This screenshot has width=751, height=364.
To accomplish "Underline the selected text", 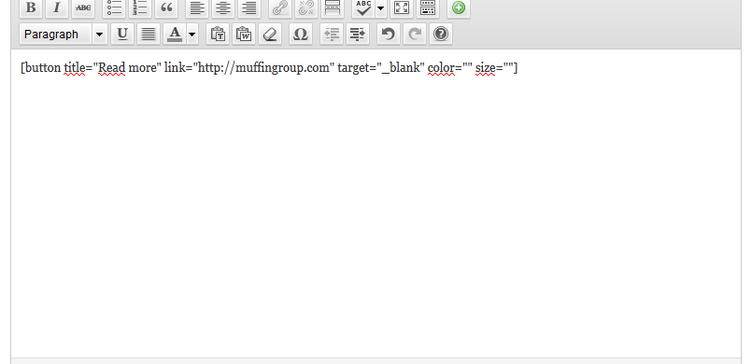I will coord(122,34).
